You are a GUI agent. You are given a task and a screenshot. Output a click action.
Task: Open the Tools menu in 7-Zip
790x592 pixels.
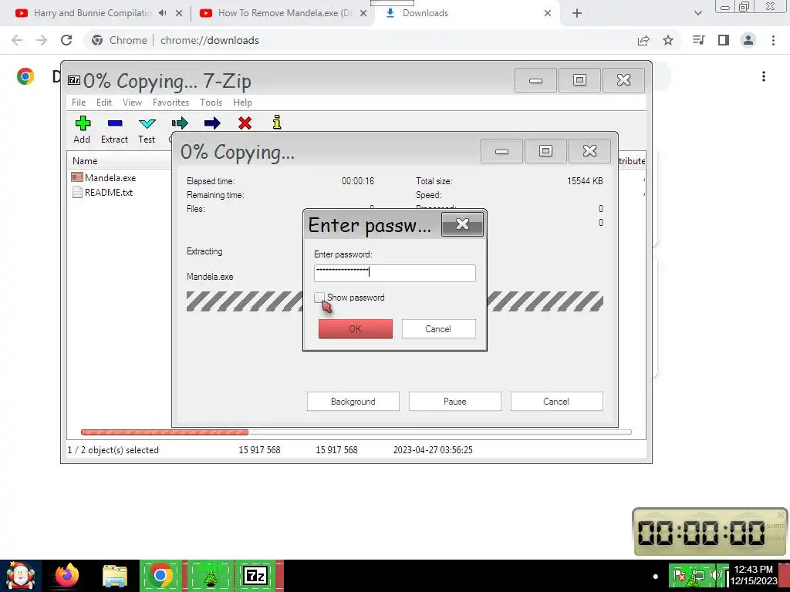point(211,103)
